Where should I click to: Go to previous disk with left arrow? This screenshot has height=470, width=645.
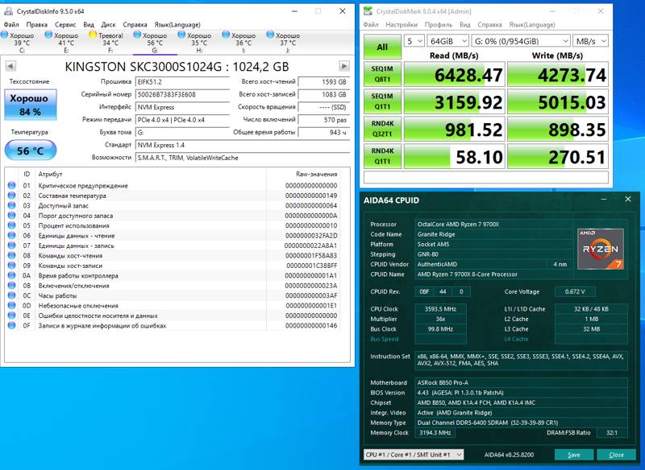(x=10, y=66)
